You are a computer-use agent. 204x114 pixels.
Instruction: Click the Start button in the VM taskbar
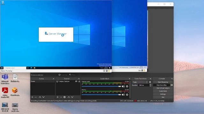(2, 68)
